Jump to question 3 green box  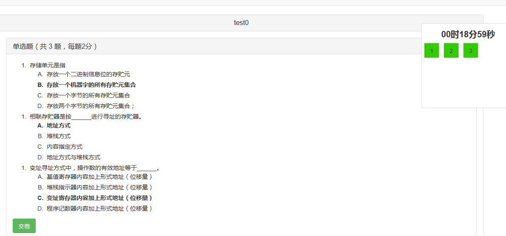tap(470, 50)
